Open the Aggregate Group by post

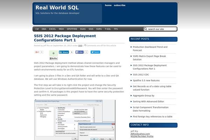pyautogui.click(x=143, y=96)
